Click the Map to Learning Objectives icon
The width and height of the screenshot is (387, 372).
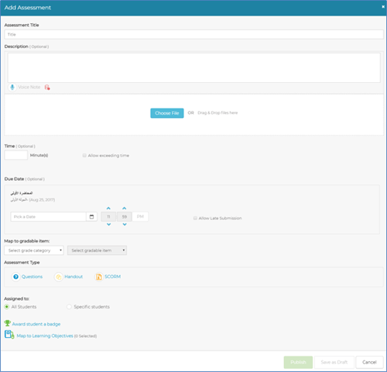click(9, 335)
